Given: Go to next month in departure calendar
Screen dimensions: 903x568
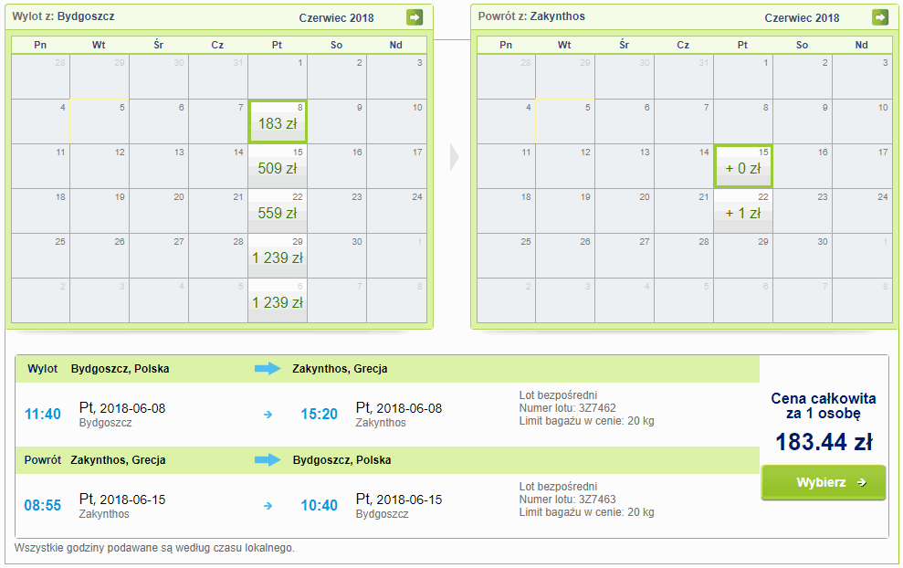Looking at the screenshot, I should click(x=415, y=17).
